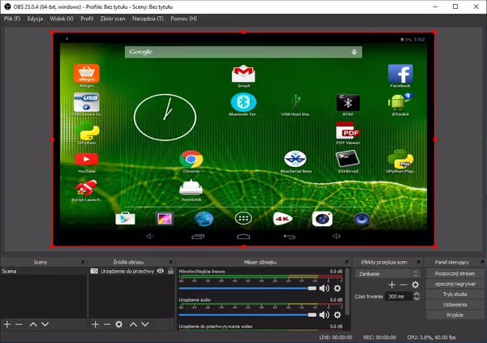Remove the selected scene with minus button
This screenshot has height=343, width=487.
[19, 324]
